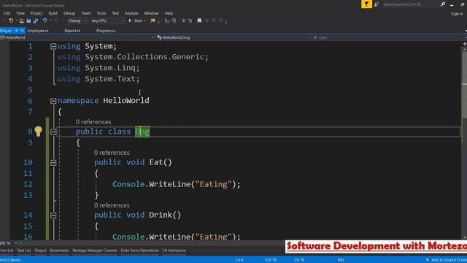The width and height of the screenshot is (467, 263).
Task: Open the Eat() member navigation dropdown
Action: pos(390,37)
